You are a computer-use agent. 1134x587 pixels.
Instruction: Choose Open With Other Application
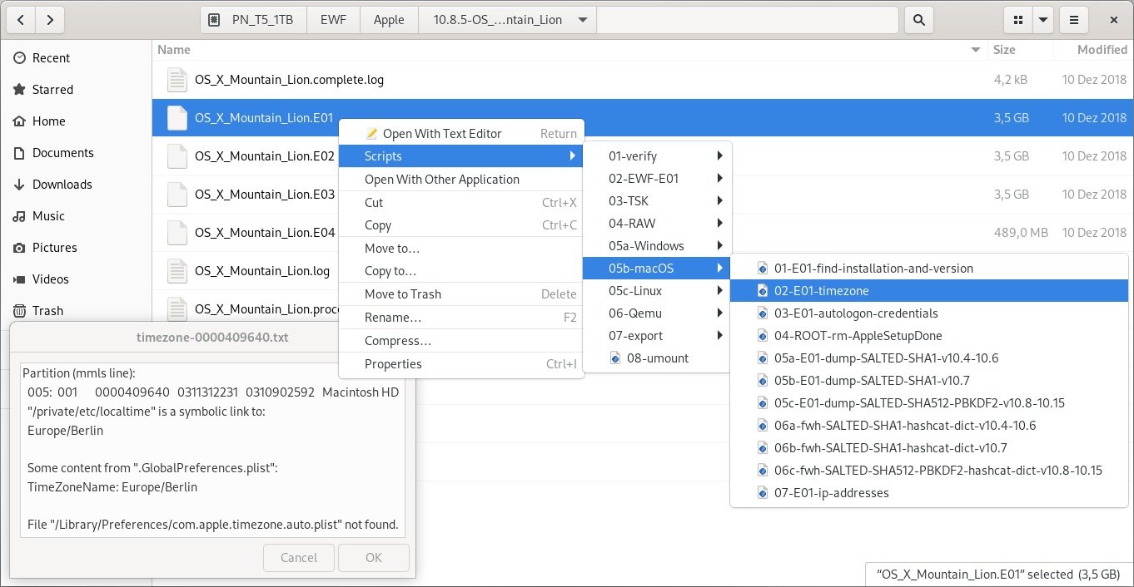click(x=461, y=180)
